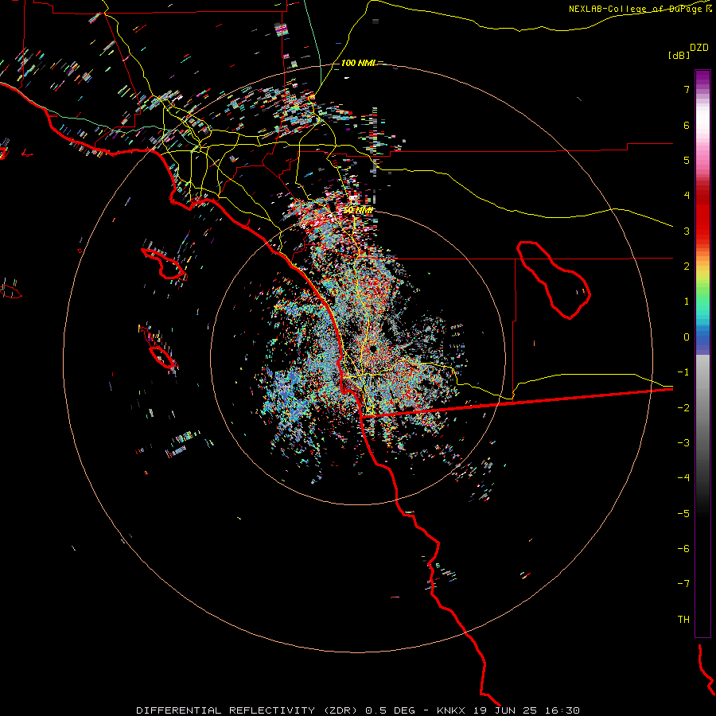Image resolution: width=716 pixels, height=716 pixels.
Task: Click the purple top of the color bar
Action: click(702, 78)
